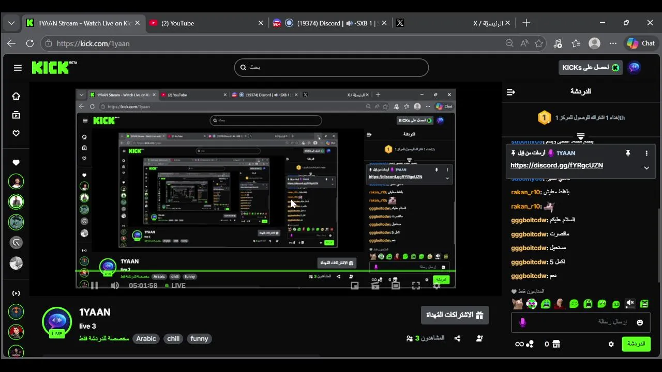Screen dimensions: 662x372
Task: Expand the gift leaderboard banner handle
Action: click(580, 136)
